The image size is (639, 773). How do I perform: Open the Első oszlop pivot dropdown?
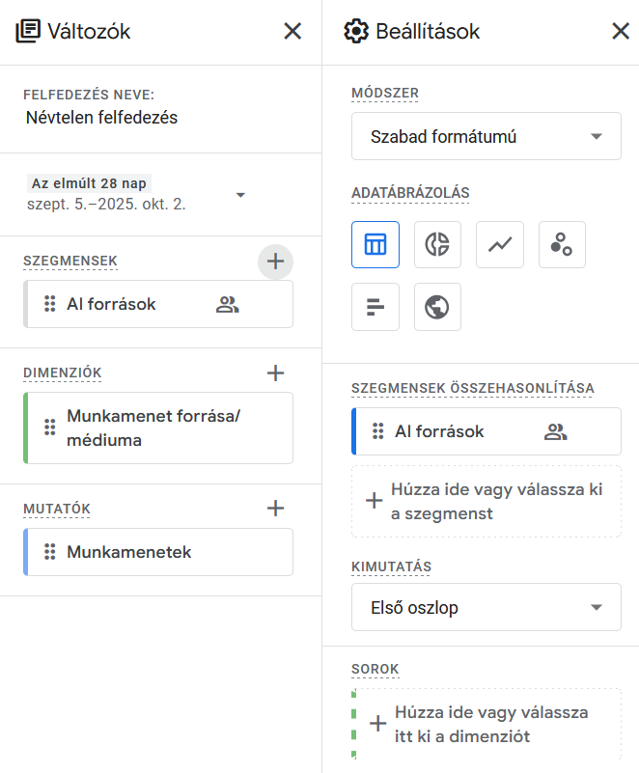[486, 608]
